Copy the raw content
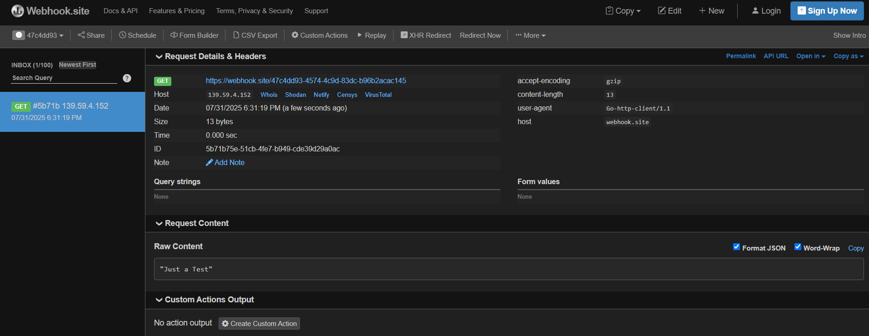 pos(856,248)
